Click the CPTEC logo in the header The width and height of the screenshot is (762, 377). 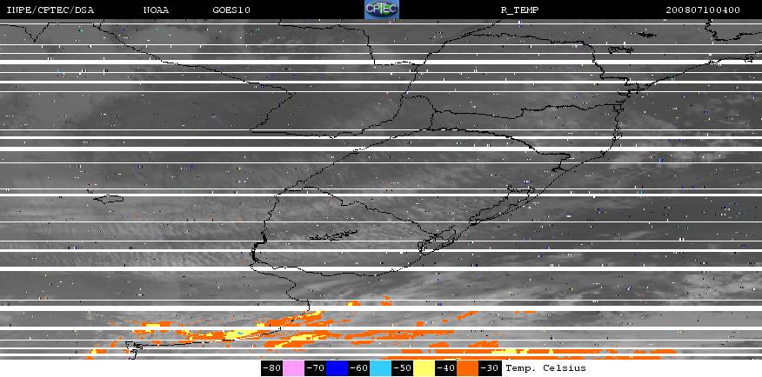click(x=382, y=10)
